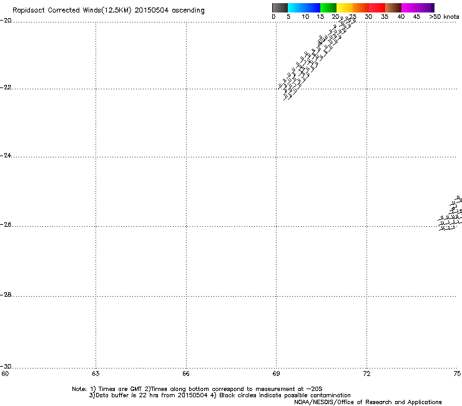The width and height of the screenshot is (462, 406).
Task: Click the plot title 'Rapidscat Corrected Winds(12.5KM) 20150504 ascending'
Action: tap(109, 11)
